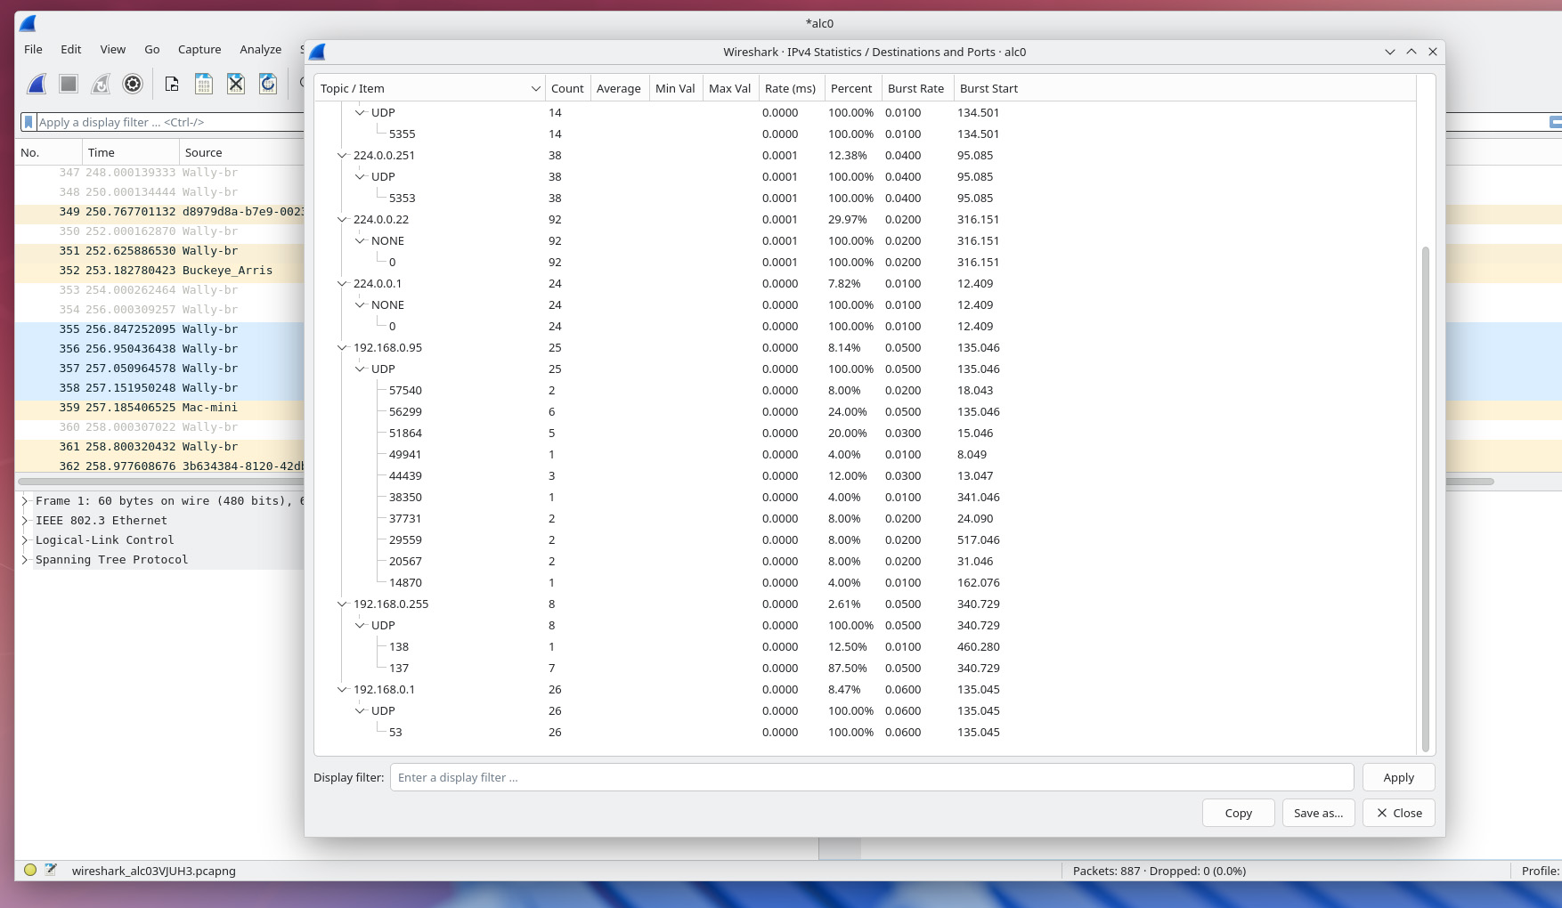The width and height of the screenshot is (1562, 908).
Task: Restart the current capture
Action: tap(101, 84)
